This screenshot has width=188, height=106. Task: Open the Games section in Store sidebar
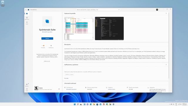tap(27, 23)
